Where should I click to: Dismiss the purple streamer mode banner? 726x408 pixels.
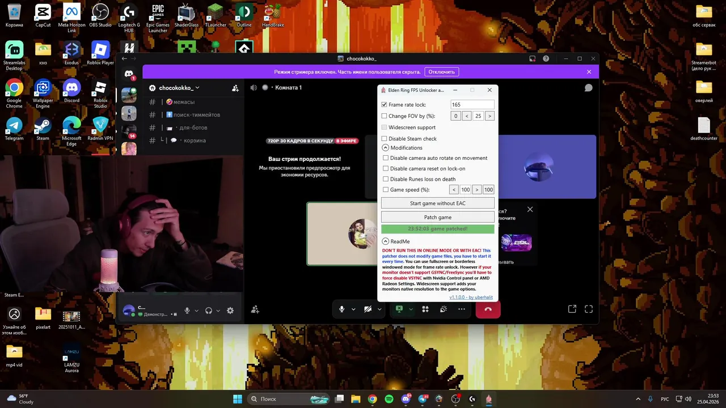(x=589, y=72)
